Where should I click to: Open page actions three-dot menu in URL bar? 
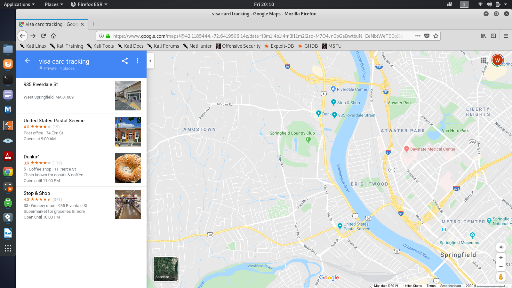pyautogui.click(x=418, y=36)
